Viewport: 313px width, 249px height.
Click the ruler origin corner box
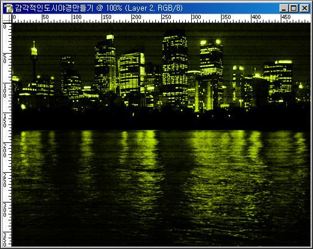pos(7,18)
